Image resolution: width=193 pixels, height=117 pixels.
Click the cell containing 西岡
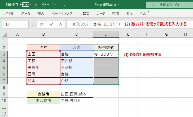[43, 74]
